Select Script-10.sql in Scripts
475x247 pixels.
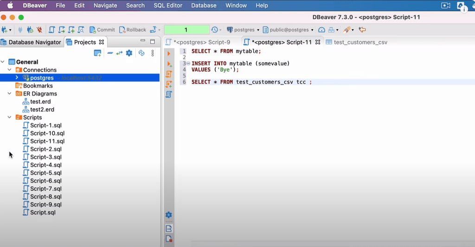click(x=44, y=133)
